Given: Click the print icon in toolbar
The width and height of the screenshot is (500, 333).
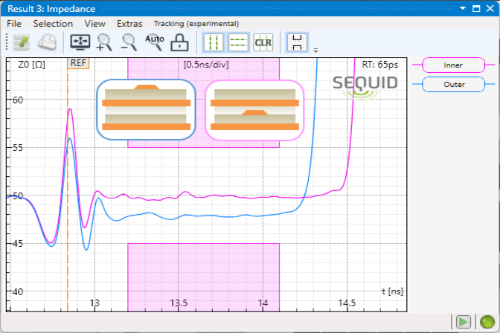Looking at the screenshot, I should point(48,42).
